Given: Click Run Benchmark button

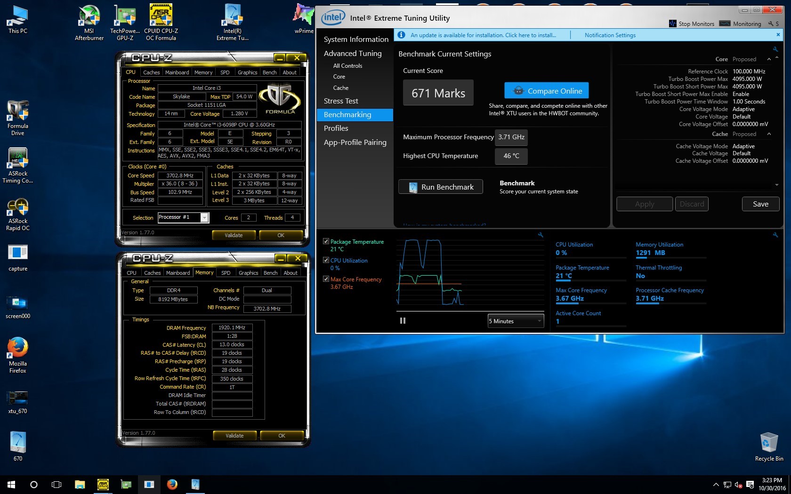Looking at the screenshot, I should click(441, 187).
